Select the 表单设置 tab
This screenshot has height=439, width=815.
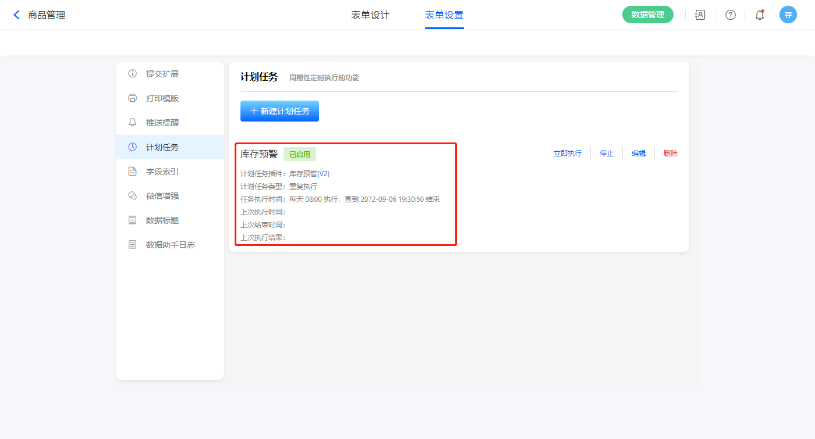pyautogui.click(x=444, y=15)
